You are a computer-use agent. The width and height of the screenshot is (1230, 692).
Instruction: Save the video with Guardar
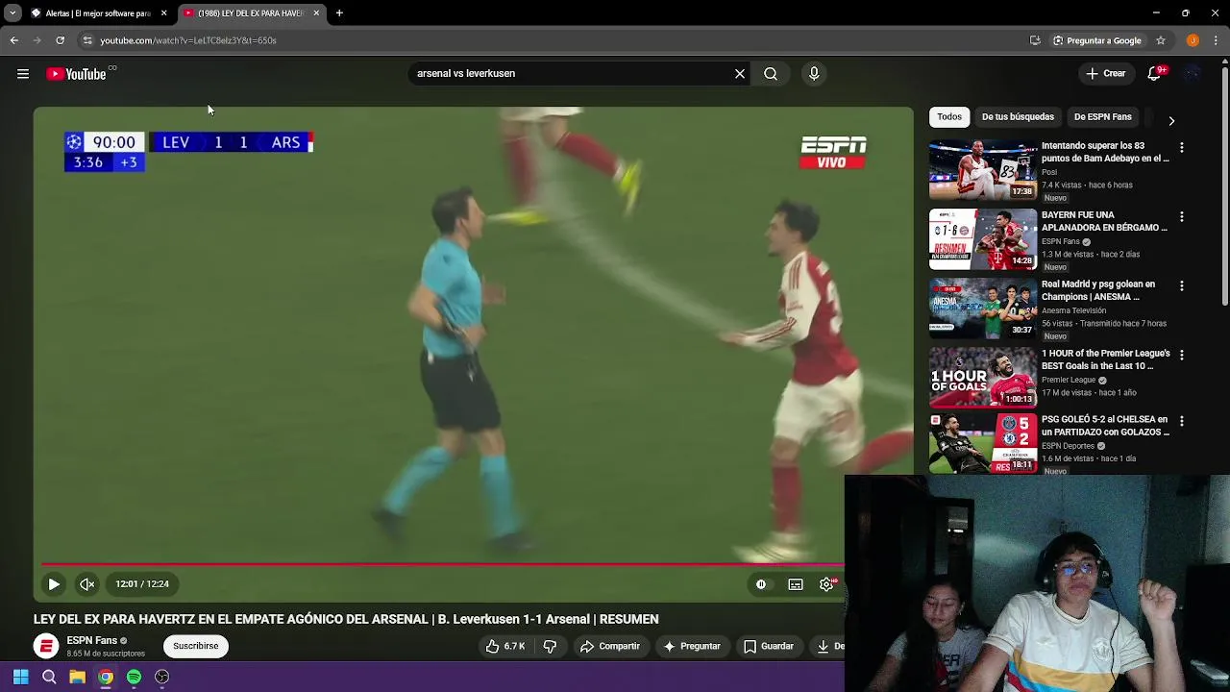pos(768,646)
